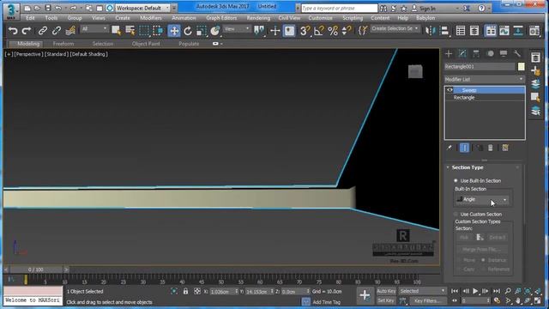549x309 pixels.
Task: Click the time slider showing 0 / 100
Action: point(36,270)
